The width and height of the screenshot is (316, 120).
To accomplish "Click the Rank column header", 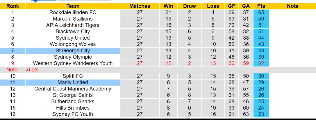I will click(x=13, y=6).
